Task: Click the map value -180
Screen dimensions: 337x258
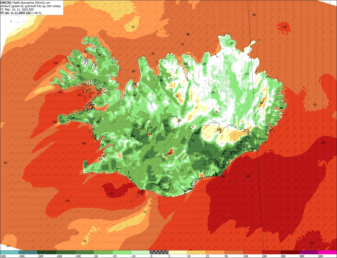Action: pyautogui.click(x=197, y=133)
